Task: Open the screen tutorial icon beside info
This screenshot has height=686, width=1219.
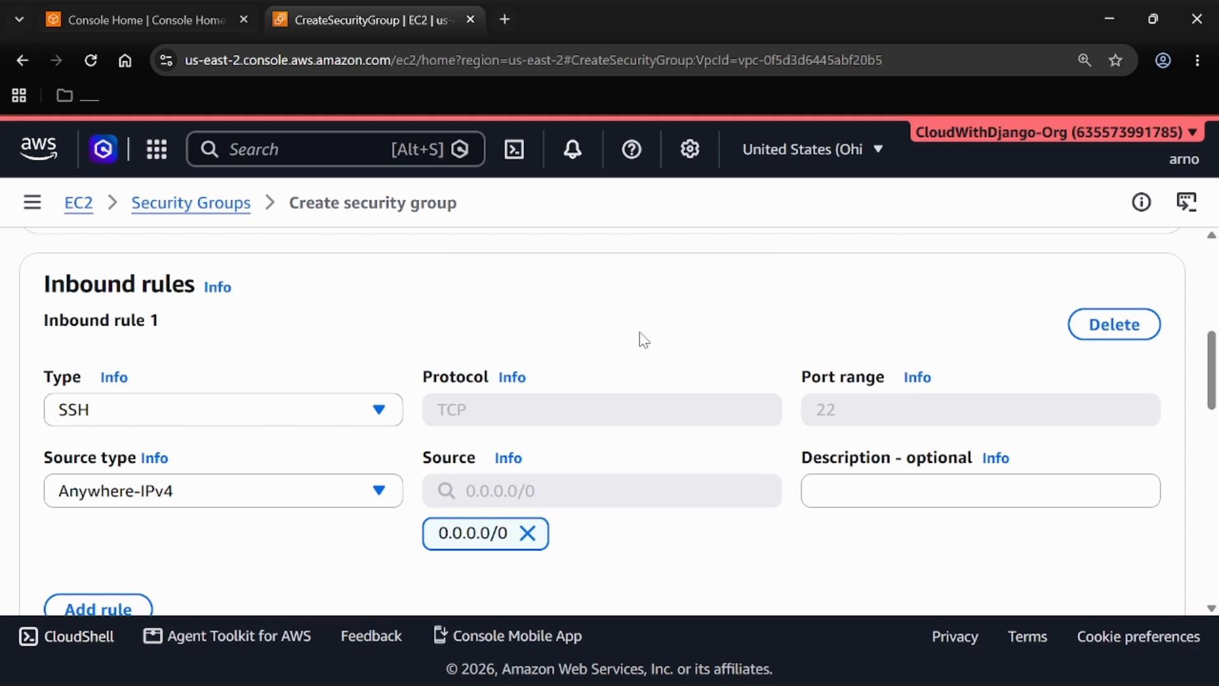Action: click(x=1186, y=203)
